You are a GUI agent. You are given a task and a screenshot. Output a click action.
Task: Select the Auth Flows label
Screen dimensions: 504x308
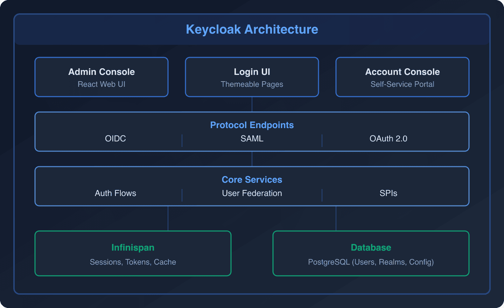click(x=115, y=193)
